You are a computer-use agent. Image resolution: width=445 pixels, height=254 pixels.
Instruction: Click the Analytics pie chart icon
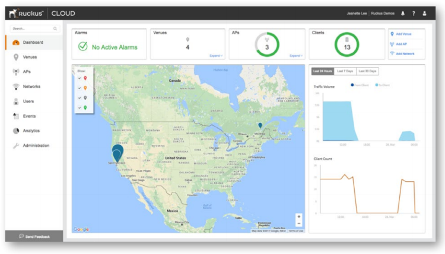(15, 131)
